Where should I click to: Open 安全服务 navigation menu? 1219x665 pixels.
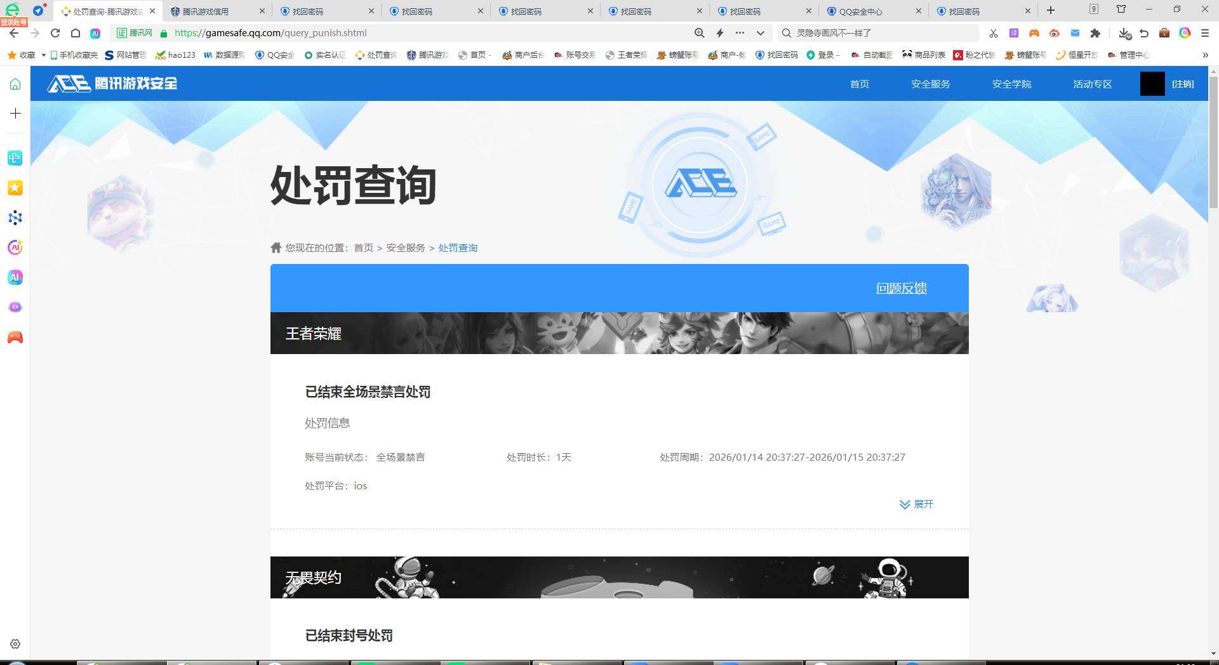point(931,84)
